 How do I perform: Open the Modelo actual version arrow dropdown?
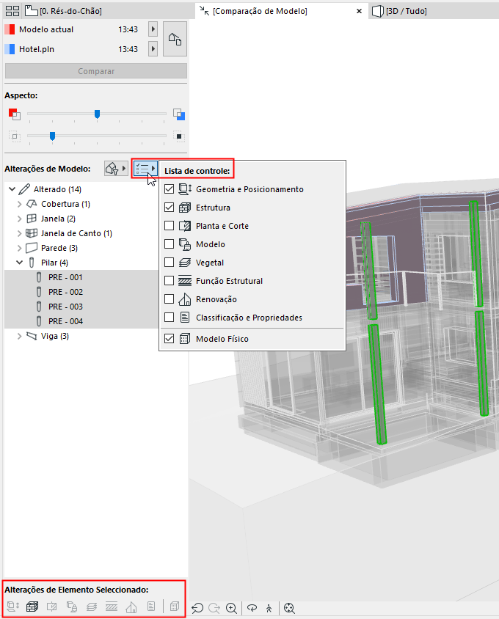153,29
